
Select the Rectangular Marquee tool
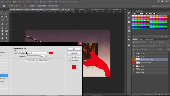coord(2,14)
